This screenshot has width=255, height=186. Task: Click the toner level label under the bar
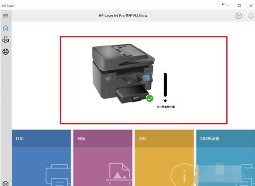tap(166, 107)
